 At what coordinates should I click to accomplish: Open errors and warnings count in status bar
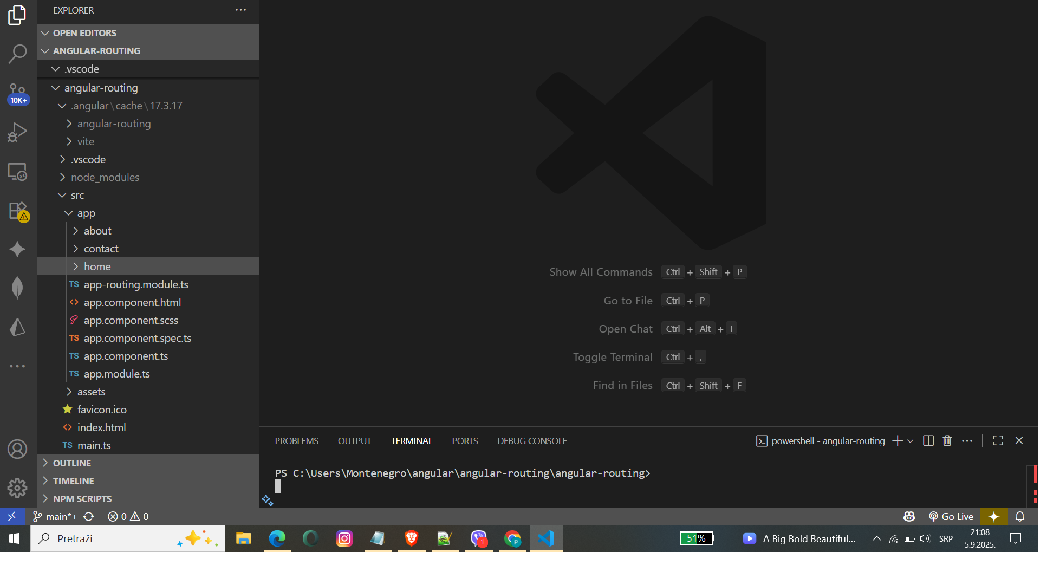[x=128, y=517]
